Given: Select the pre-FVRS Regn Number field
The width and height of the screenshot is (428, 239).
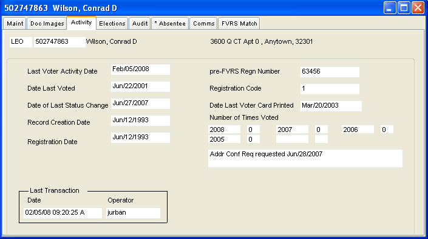Looking at the screenshot, I should 330,72.
